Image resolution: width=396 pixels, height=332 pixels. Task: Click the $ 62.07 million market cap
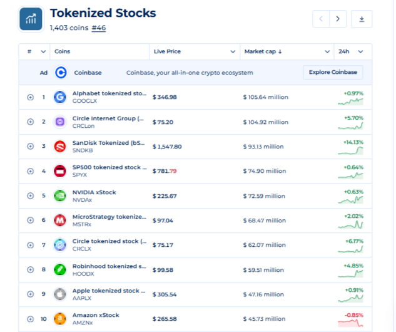[x=265, y=245]
